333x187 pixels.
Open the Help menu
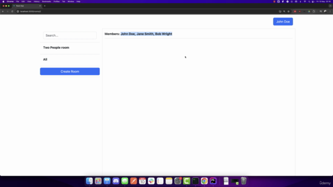click(x=79, y=2)
